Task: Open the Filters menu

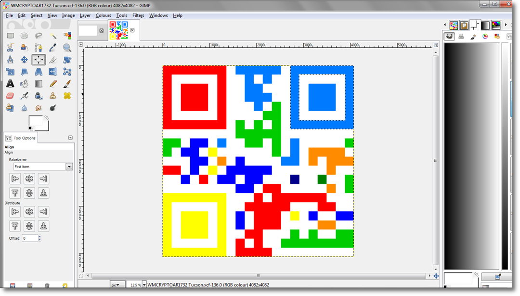Action: (138, 15)
